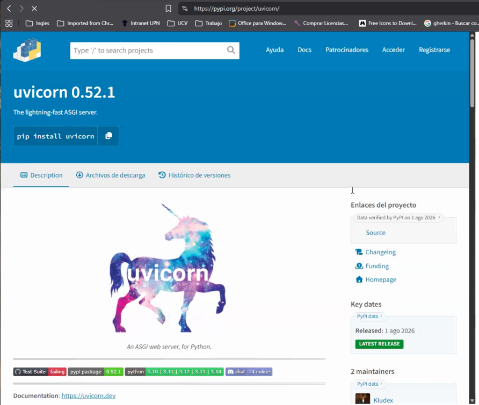Copy pip install command to clipboard
This screenshot has width=479, height=405.
(x=108, y=136)
